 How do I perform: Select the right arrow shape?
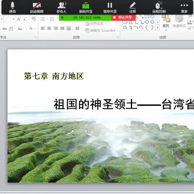(x=147, y=22)
